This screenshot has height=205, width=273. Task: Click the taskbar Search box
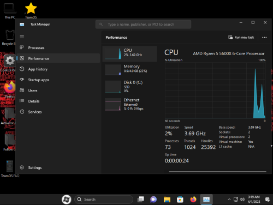tap(104, 200)
